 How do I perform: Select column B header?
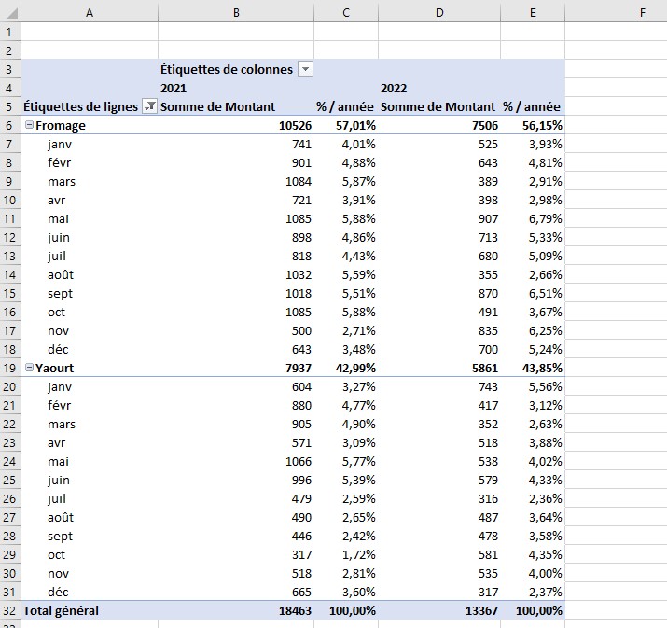coord(236,13)
